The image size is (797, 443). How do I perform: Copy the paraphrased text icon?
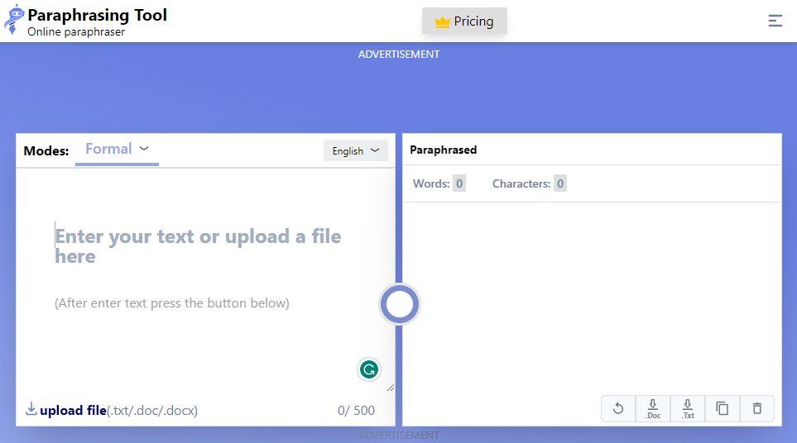click(x=722, y=408)
